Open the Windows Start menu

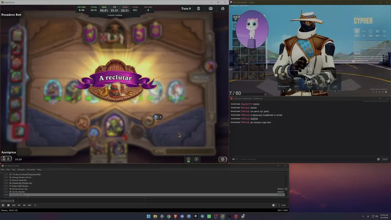(x=148, y=216)
